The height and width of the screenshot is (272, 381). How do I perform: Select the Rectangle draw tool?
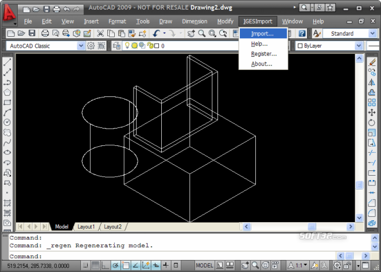pyautogui.click(x=7, y=102)
